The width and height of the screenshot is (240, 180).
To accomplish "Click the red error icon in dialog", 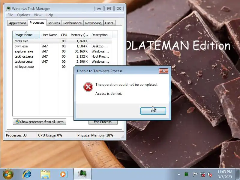I will coord(88,87).
